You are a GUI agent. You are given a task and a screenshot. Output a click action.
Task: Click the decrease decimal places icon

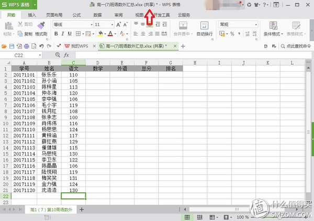pyautogui.click(x=254, y=34)
